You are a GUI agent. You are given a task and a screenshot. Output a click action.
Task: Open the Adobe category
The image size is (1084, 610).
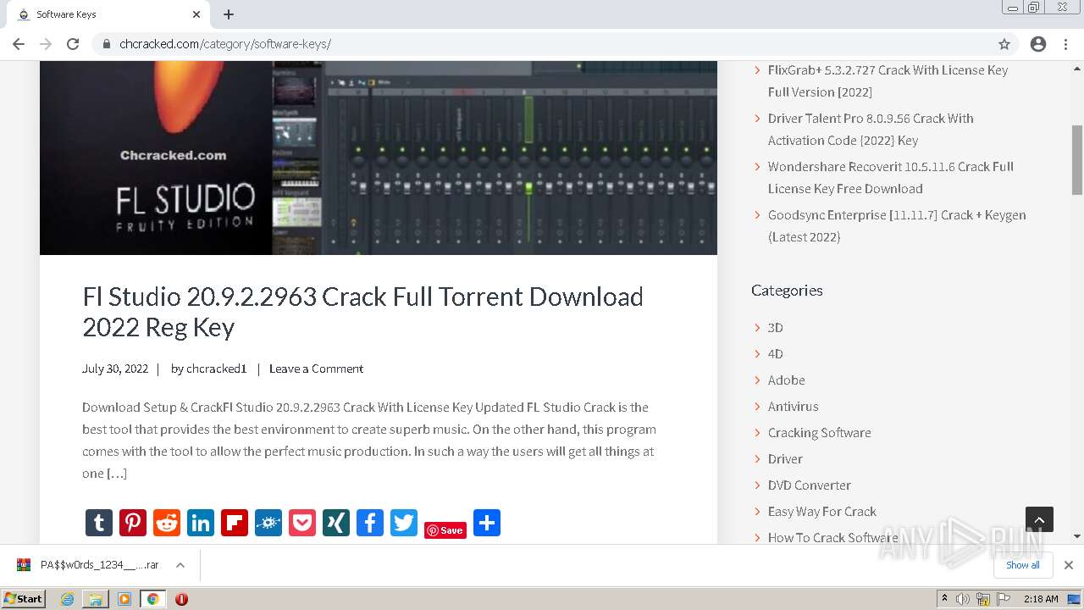(786, 380)
